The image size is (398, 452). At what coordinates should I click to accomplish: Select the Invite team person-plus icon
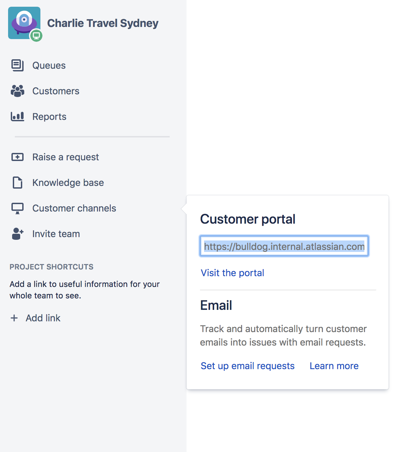click(17, 233)
